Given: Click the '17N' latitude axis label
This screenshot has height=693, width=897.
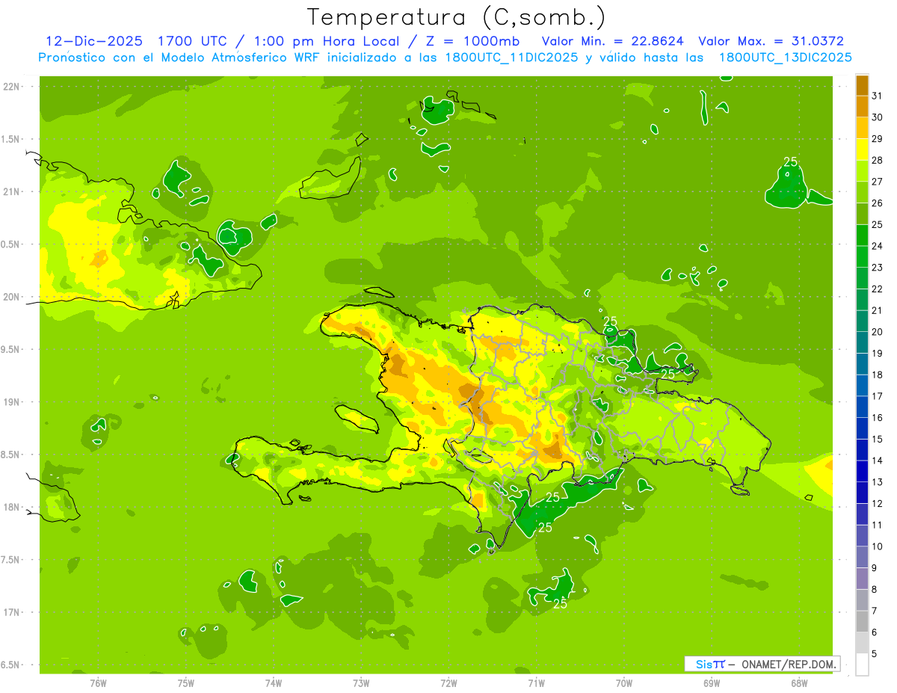Looking at the screenshot, I should [12, 613].
